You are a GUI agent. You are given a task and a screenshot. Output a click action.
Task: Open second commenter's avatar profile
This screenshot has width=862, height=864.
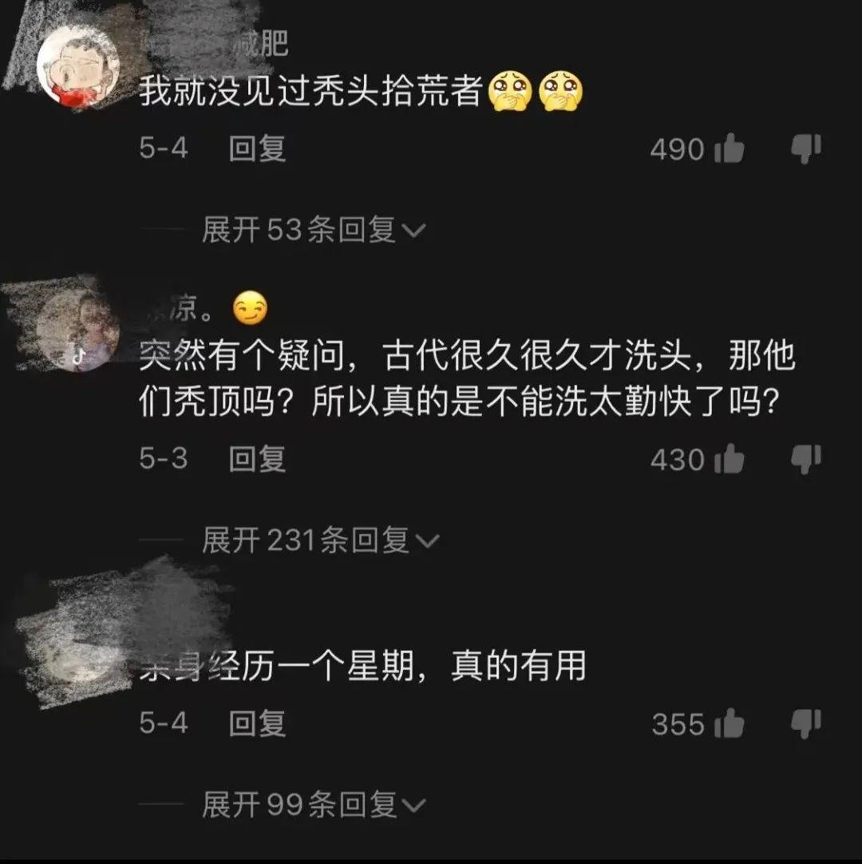(x=77, y=330)
